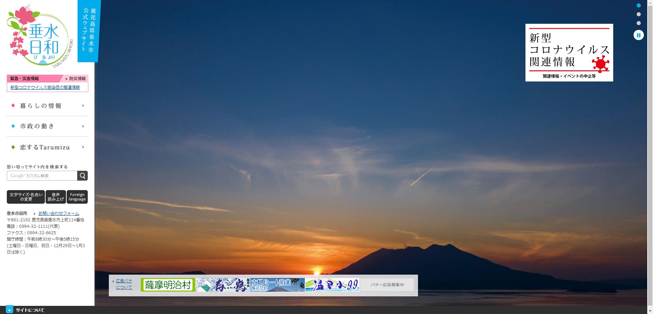Click the Google custom search field

[x=42, y=176]
